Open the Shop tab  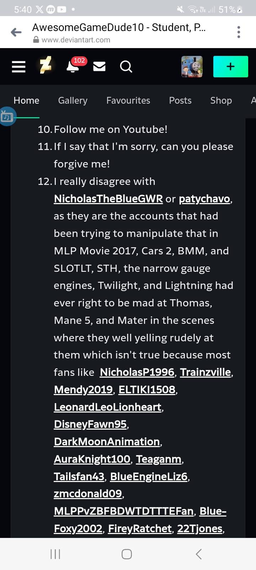(x=221, y=100)
